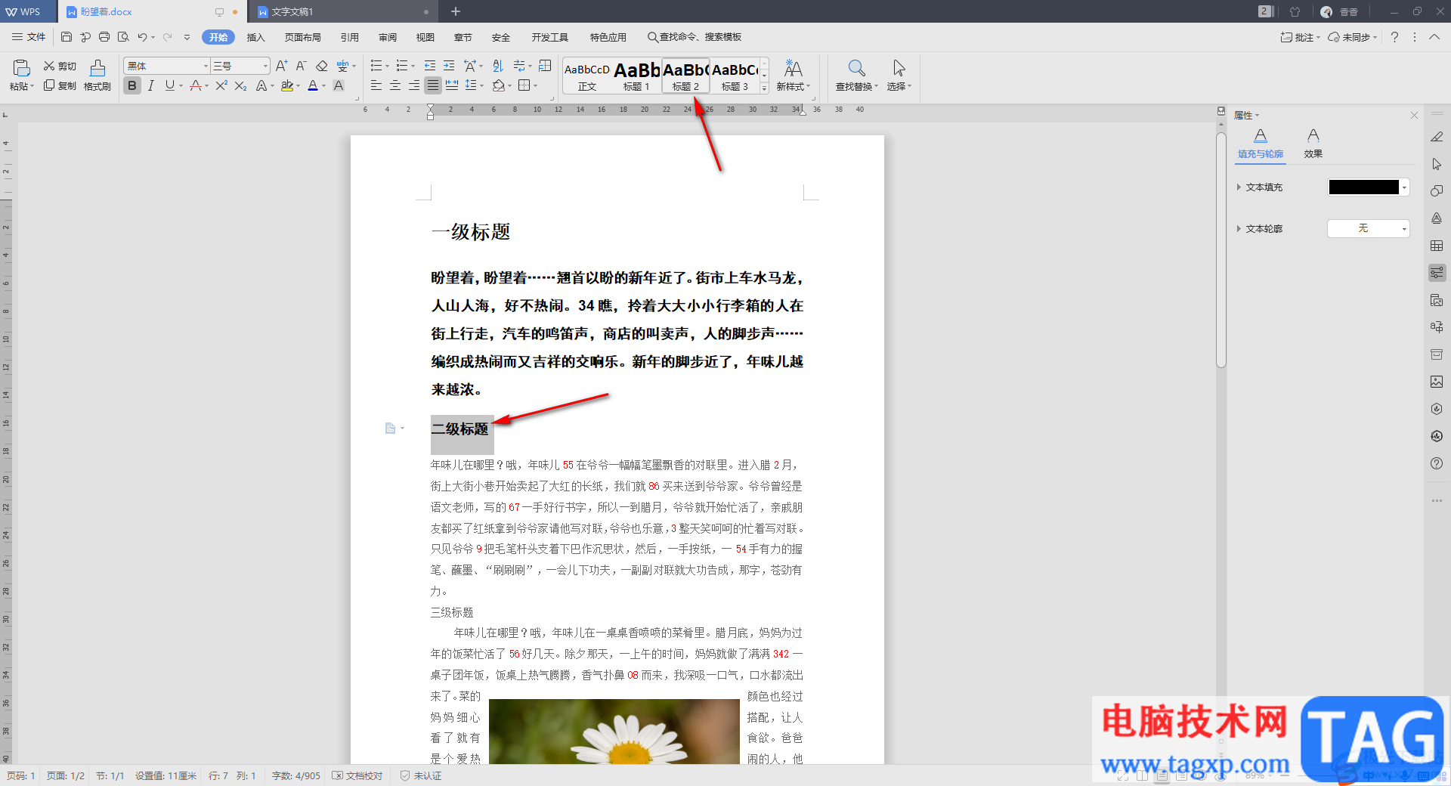Switch to 效果 tab in properties panel

point(1313,143)
